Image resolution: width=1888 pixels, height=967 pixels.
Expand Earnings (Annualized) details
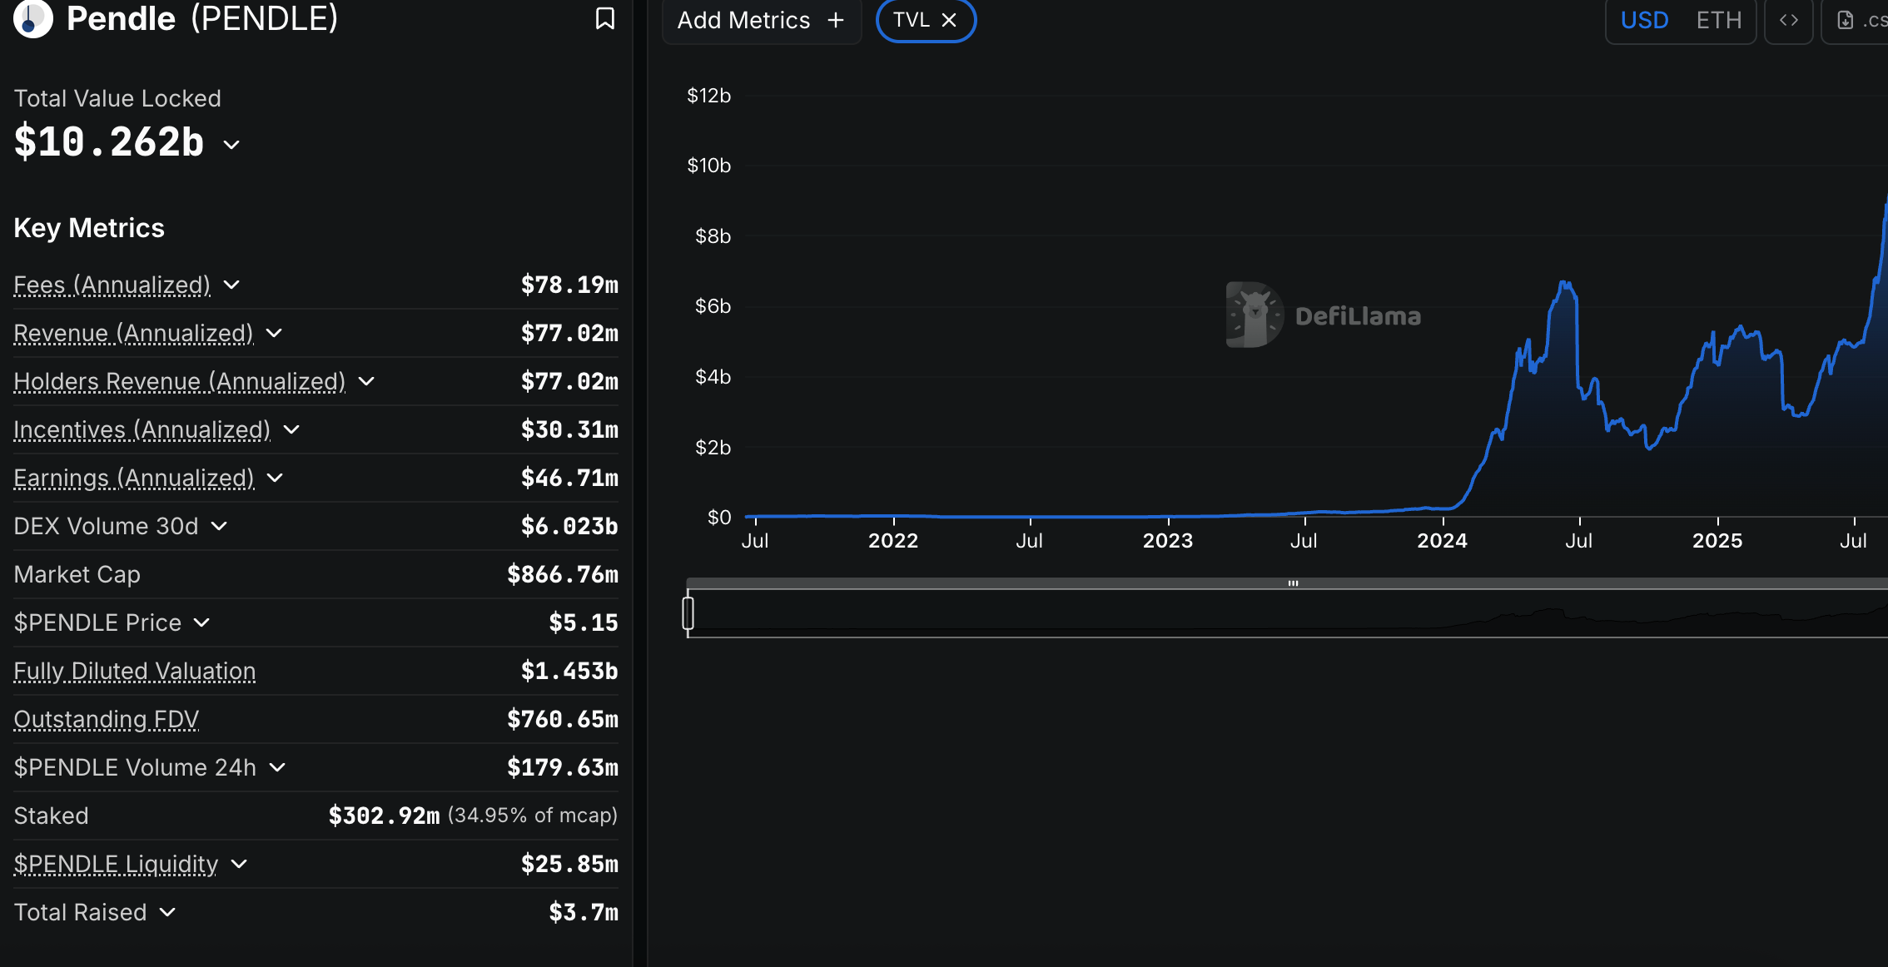[x=275, y=479]
